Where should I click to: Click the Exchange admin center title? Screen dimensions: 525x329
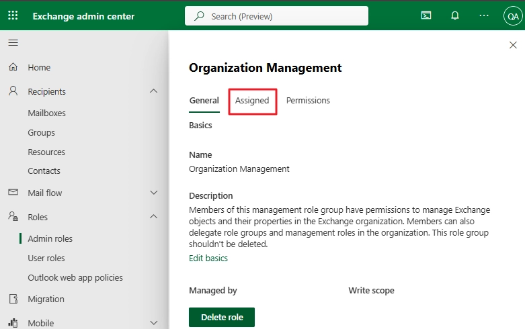pos(83,16)
